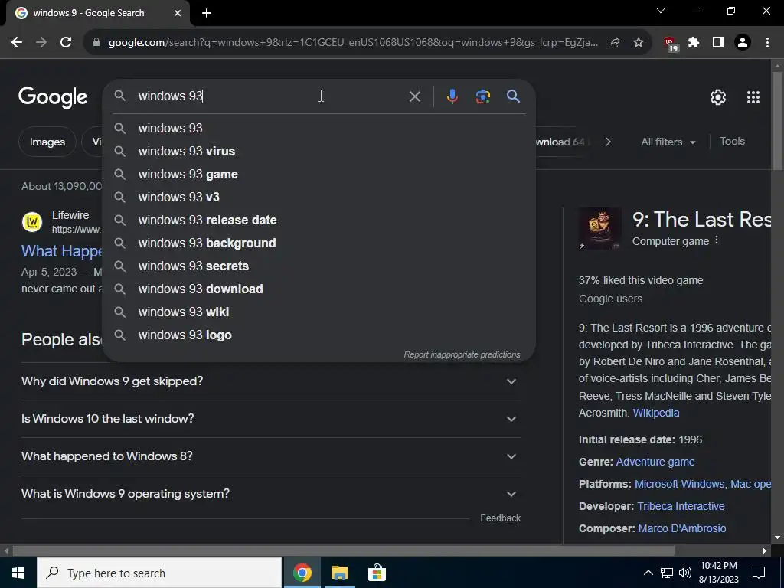This screenshot has width=784, height=588.
Task: Open Microsoft Store from the taskbar
Action: pyautogui.click(x=377, y=573)
